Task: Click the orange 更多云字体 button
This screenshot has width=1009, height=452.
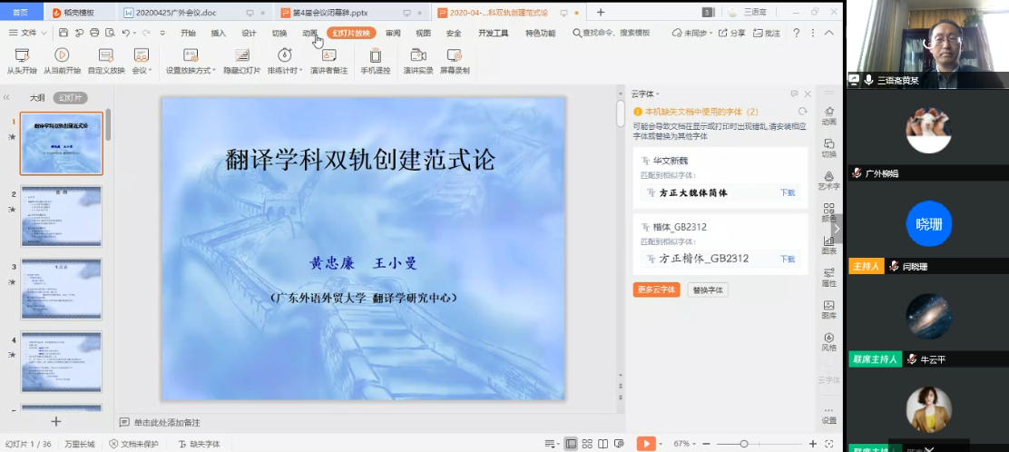Action: (x=656, y=290)
